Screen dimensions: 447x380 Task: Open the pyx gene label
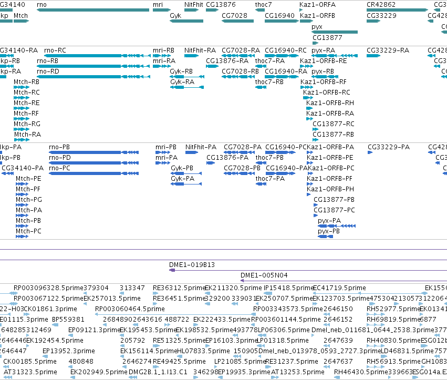point(317,27)
